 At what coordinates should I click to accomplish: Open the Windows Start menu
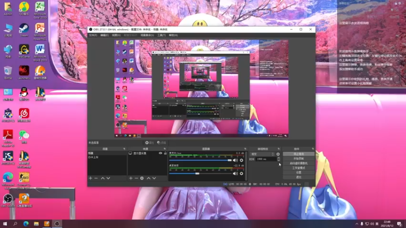(5, 223)
